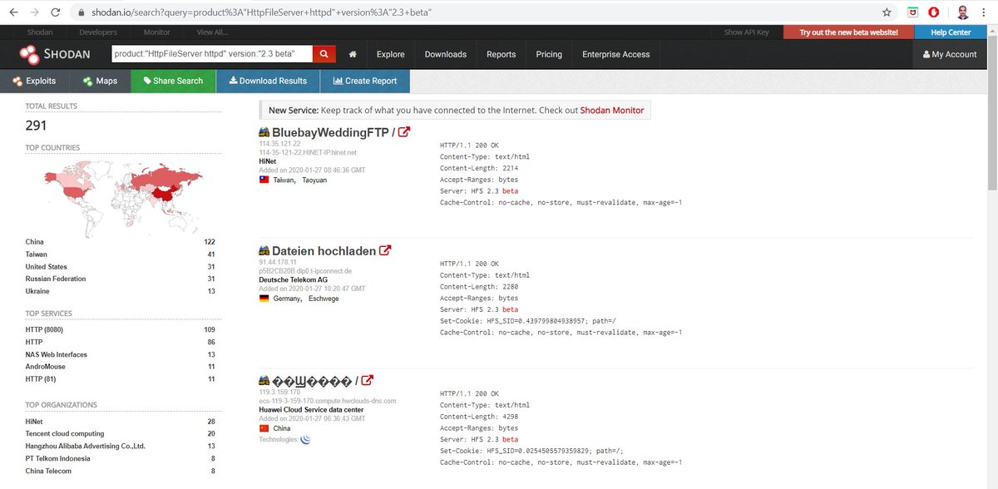The width and height of the screenshot is (998, 489).
Task: Click the site lock icon in address bar
Action: coord(81,12)
